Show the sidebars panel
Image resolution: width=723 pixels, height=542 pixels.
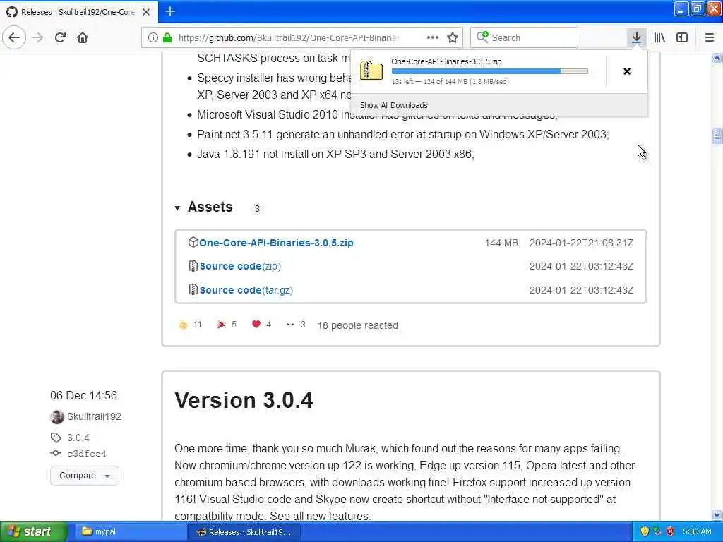tap(682, 37)
